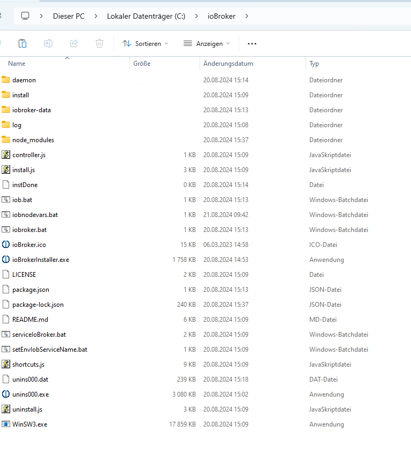Click the ioBroker.ico logo icon

6,244
